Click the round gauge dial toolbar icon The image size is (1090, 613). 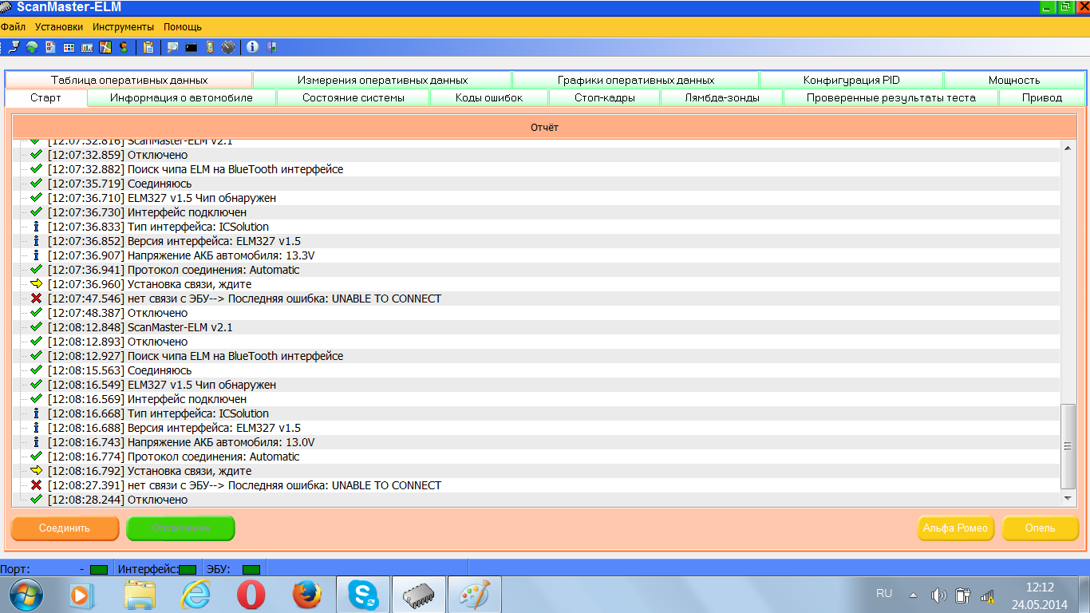click(x=228, y=47)
